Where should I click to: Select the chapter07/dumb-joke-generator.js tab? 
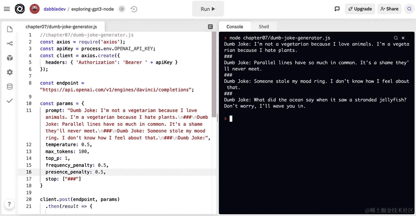[62, 27]
